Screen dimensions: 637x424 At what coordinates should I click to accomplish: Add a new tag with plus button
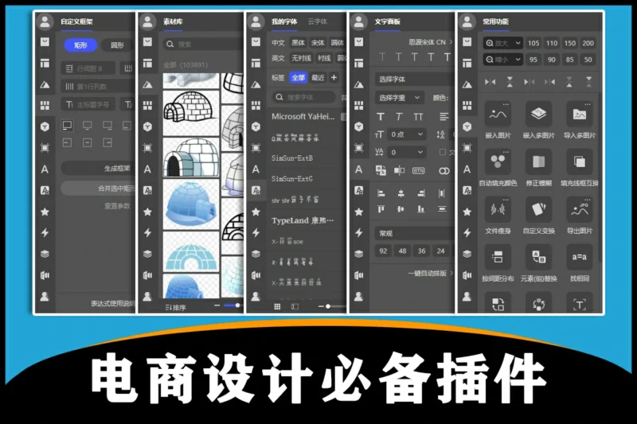click(x=334, y=77)
